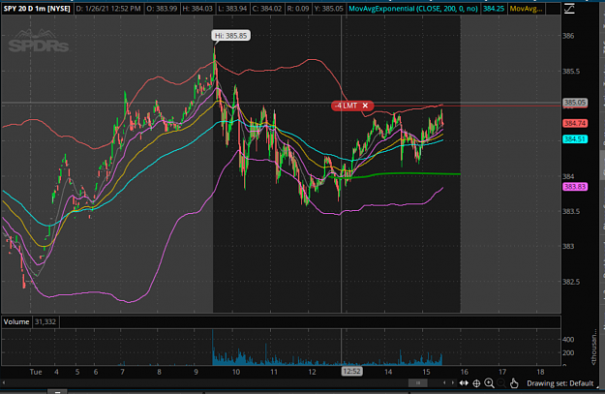Screen dimensions: 605x394
Task: Click the truncated orange MovAvg... study label
Action: [x=526, y=9]
